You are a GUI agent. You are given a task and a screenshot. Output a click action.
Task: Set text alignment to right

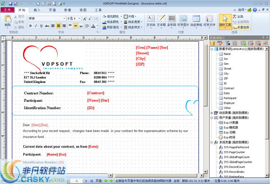click(64, 26)
